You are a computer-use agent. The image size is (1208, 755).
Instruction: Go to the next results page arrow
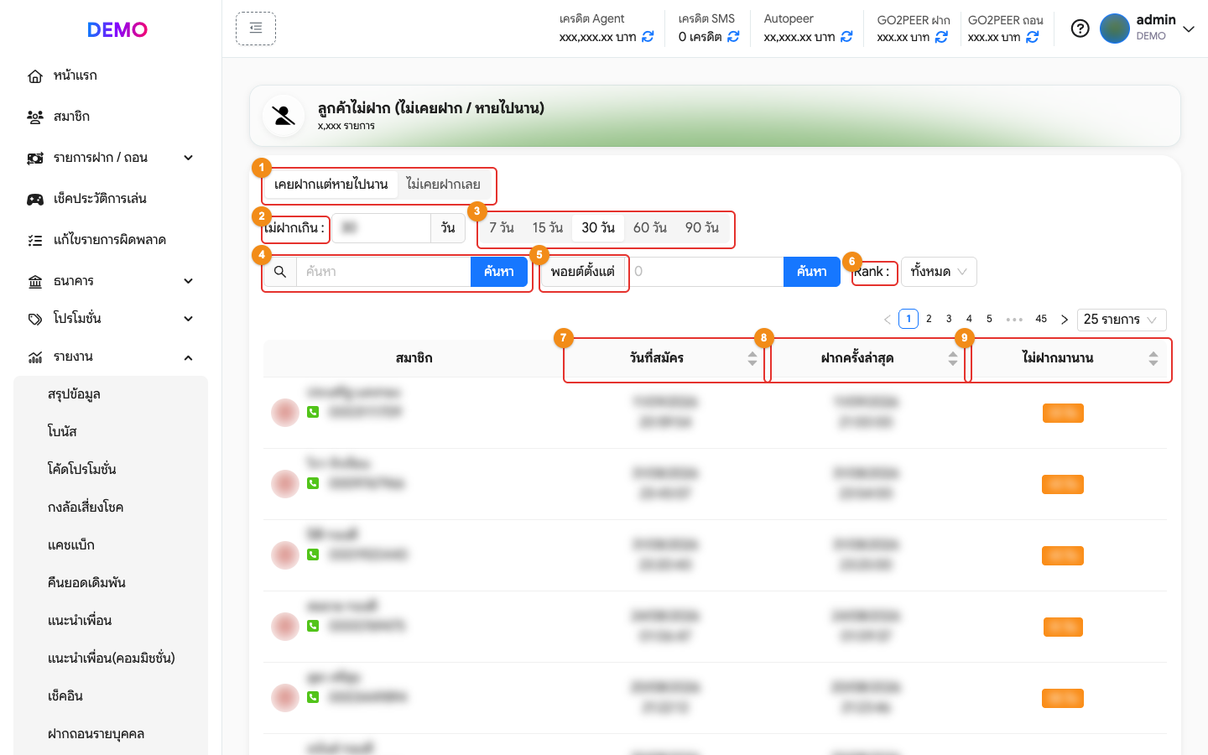pos(1065,320)
